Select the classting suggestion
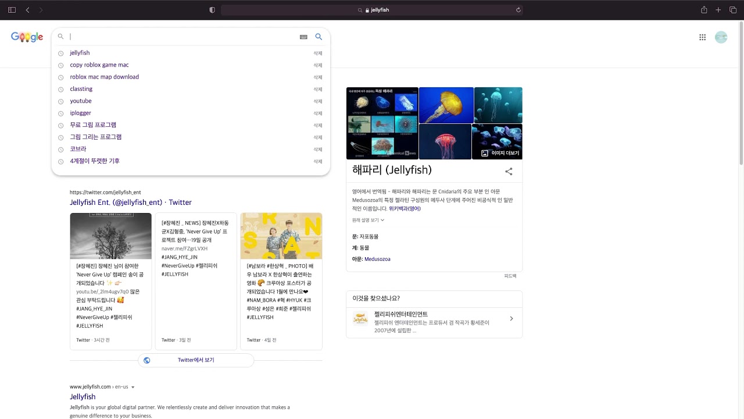744x419 pixels. 81,89
